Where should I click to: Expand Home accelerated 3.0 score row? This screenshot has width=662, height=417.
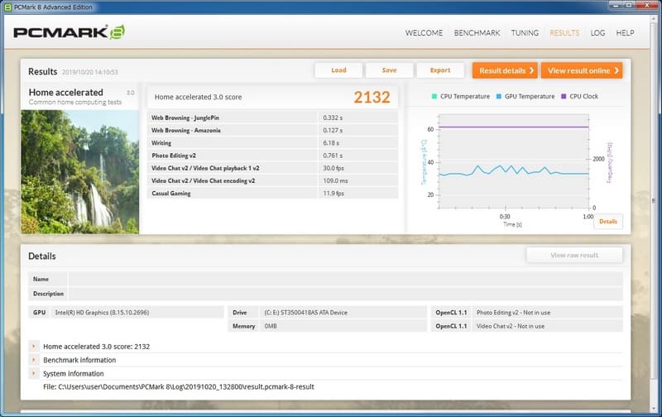[x=33, y=346]
